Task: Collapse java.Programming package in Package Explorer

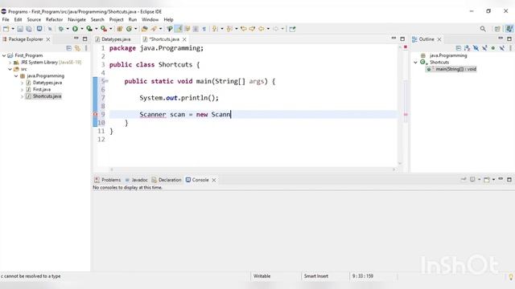Action: click(x=16, y=76)
